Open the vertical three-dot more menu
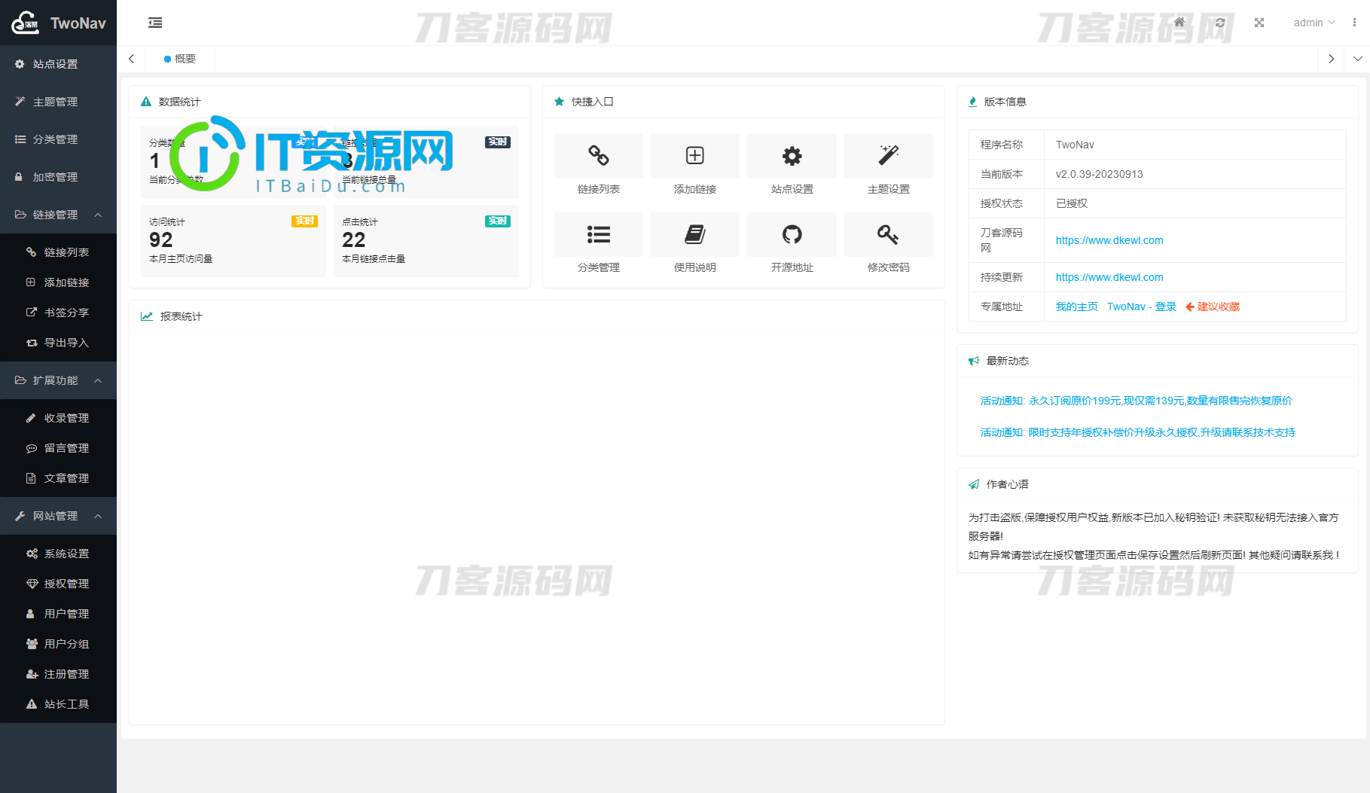 click(x=1354, y=23)
